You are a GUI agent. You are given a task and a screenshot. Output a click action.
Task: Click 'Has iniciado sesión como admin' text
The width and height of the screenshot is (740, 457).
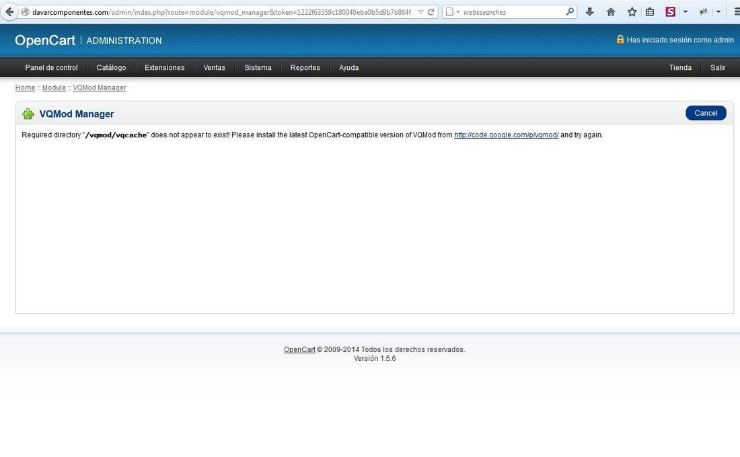pyautogui.click(x=680, y=40)
